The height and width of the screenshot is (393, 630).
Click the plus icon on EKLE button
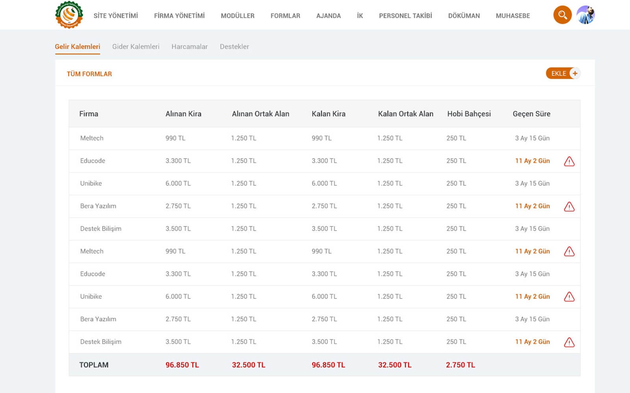click(x=575, y=73)
